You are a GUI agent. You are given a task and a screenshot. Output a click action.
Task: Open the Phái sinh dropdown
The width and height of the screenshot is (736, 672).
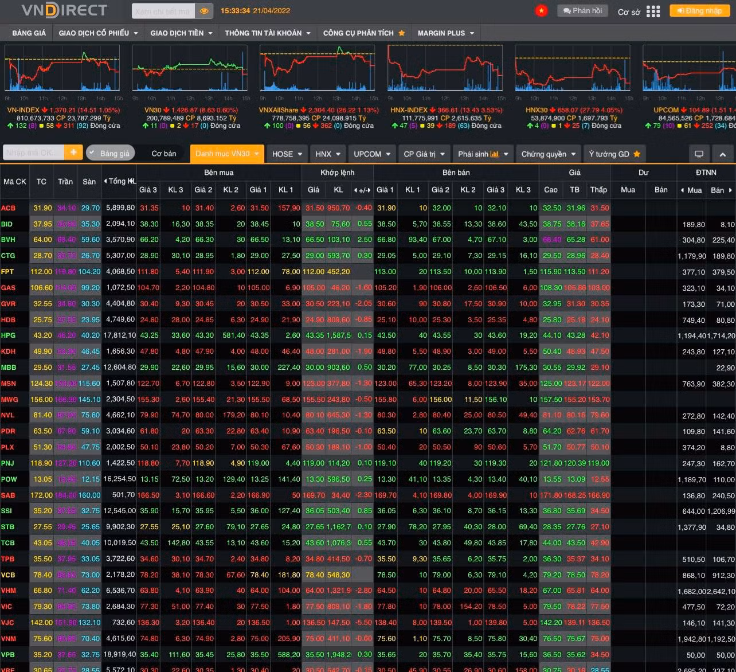tap(484, 154)
